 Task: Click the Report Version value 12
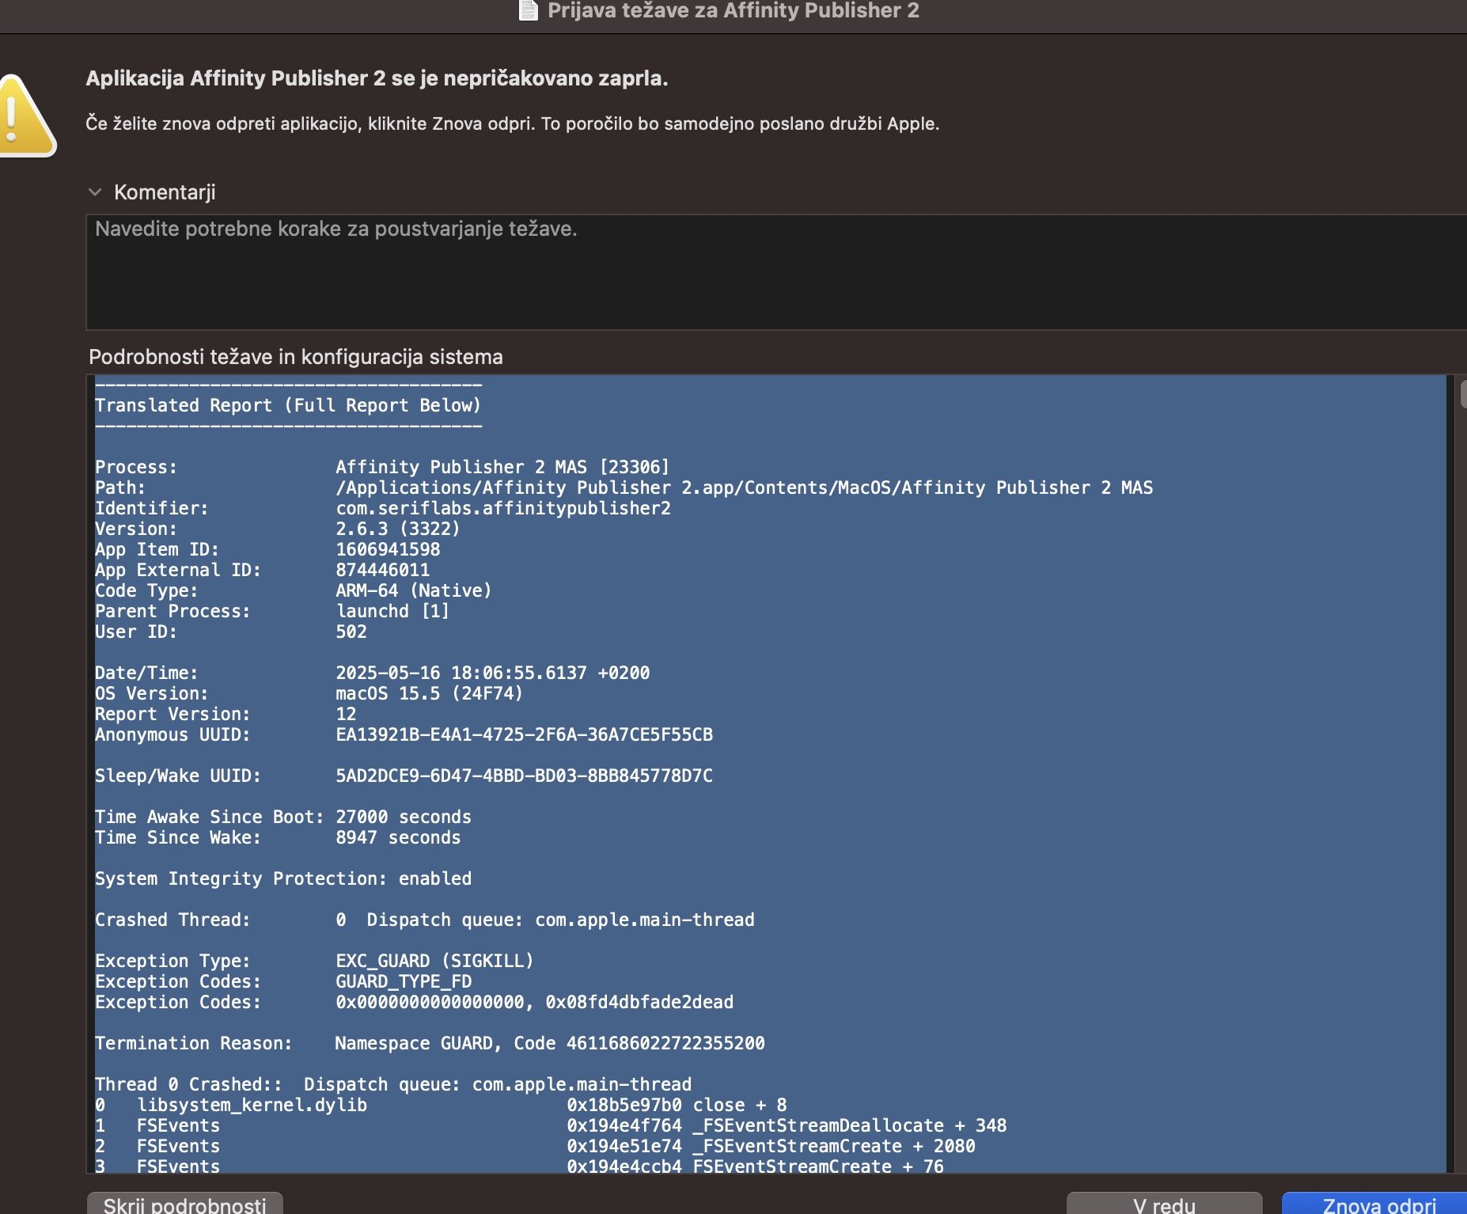click(347, 714)
